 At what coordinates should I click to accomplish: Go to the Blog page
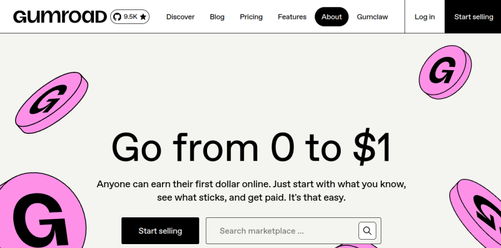pos(217,17)
